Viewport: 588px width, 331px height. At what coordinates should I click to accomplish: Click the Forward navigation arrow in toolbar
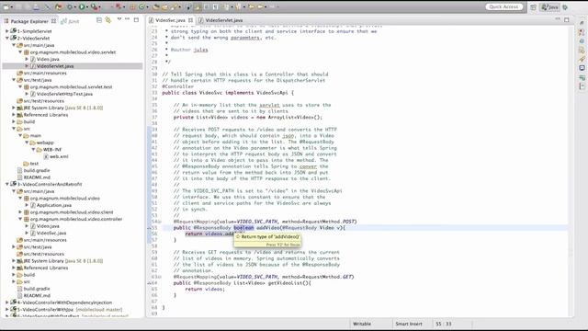(x=260, y=6)
